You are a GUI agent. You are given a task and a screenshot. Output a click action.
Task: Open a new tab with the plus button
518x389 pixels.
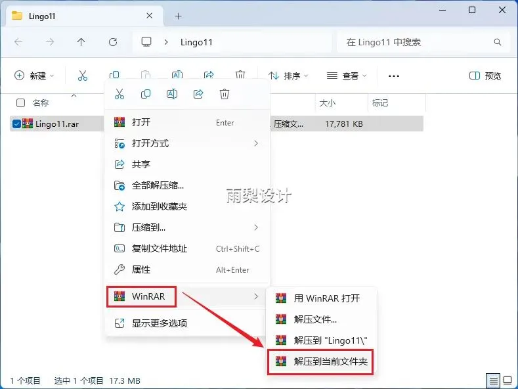[x=179, y=16]
